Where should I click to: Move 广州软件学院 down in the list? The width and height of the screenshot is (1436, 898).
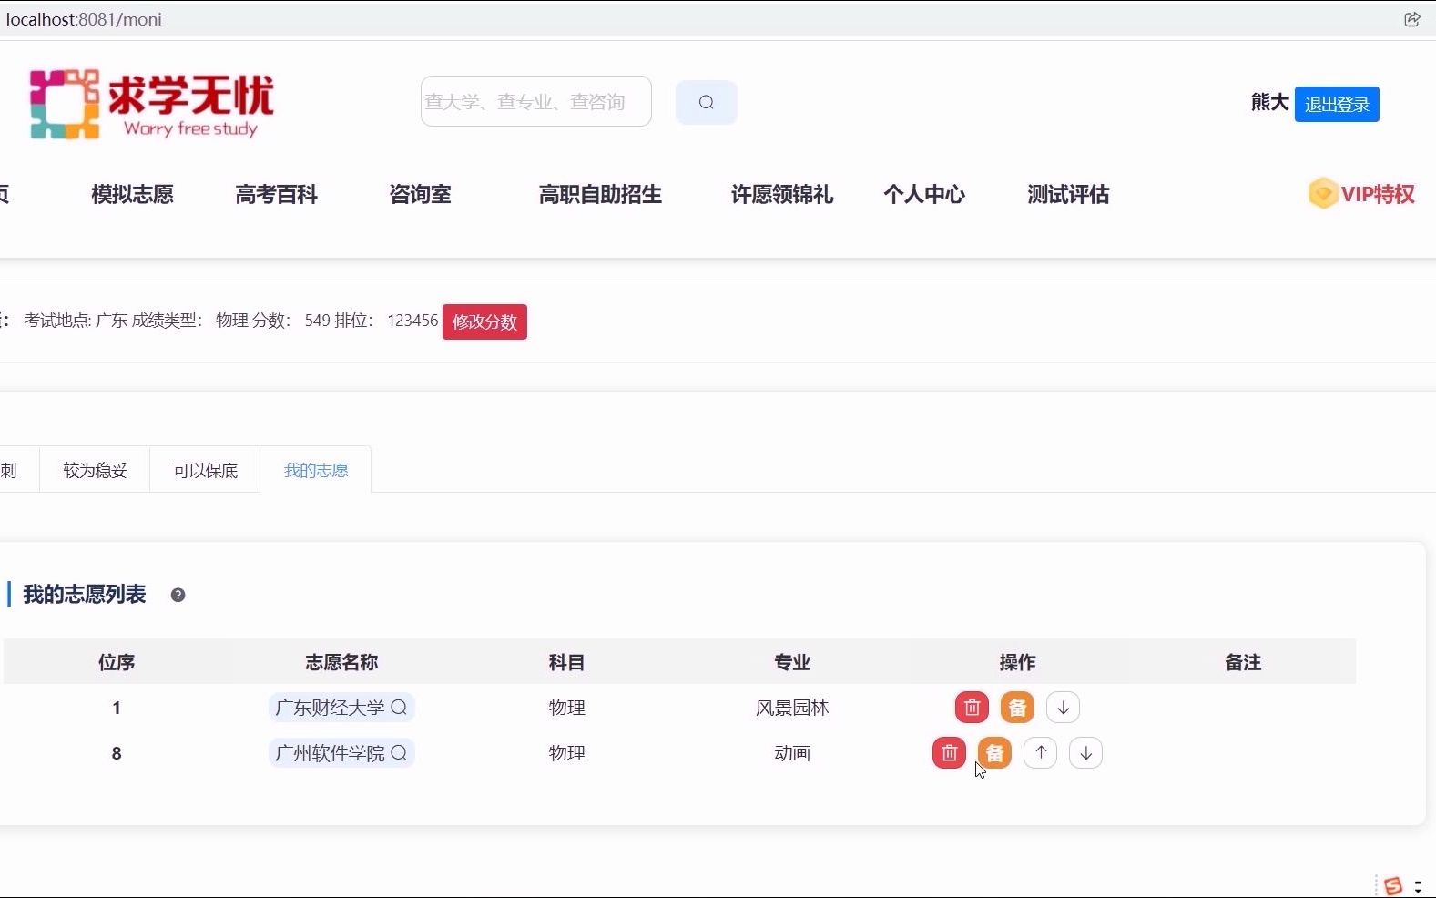pyautogui.click(x=1085, y=753)
